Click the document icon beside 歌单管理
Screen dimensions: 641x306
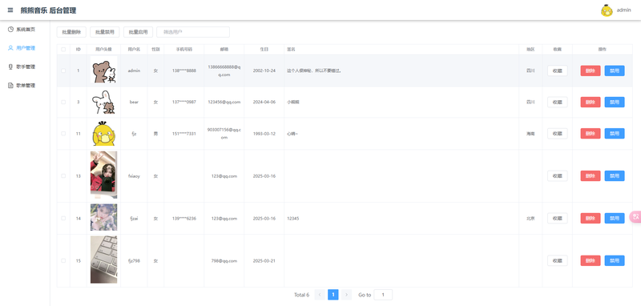pos(10,86)
